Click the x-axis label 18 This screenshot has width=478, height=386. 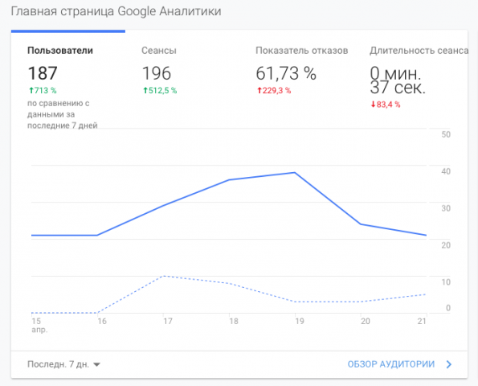pos(234,322)
